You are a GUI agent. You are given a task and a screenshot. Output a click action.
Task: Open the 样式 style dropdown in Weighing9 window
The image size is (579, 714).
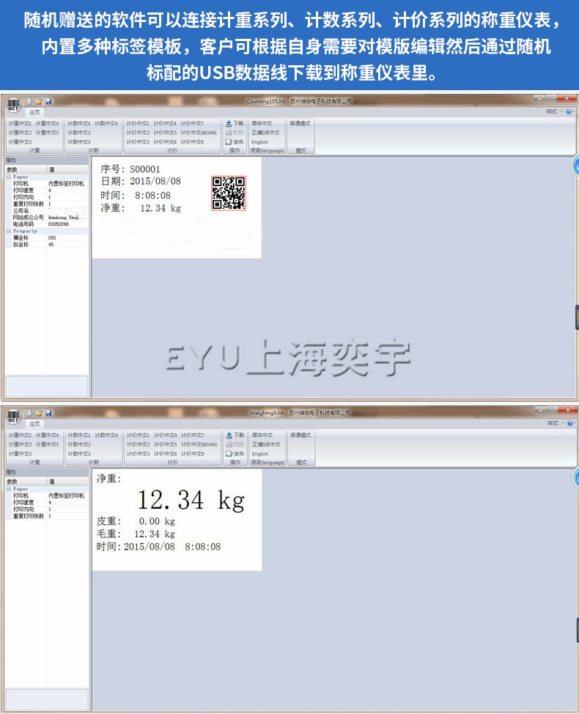click(554, 423)
